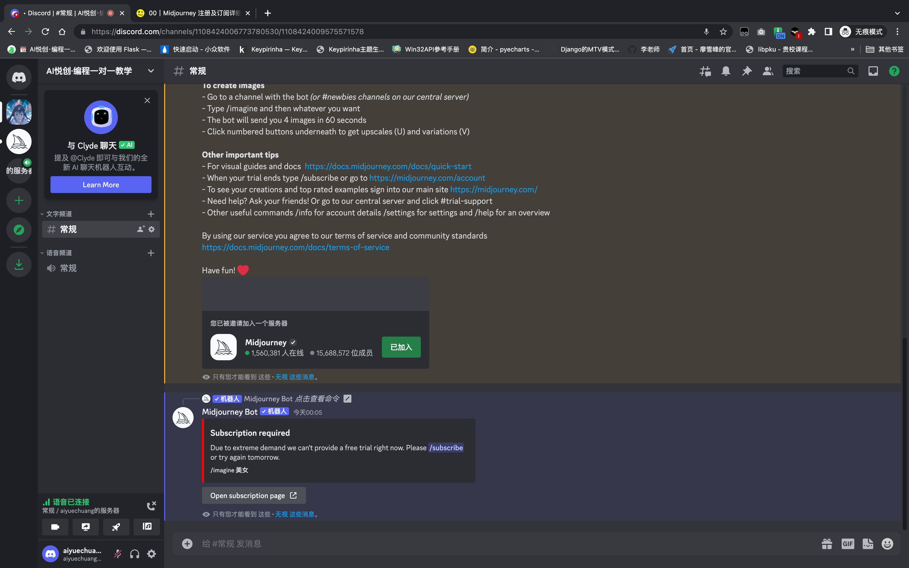Image resolution: width=909 pixels, height=568 pixels.
Task: Focus the 给 #常规 发消息 message input
Action: click(x=503, y=544)
